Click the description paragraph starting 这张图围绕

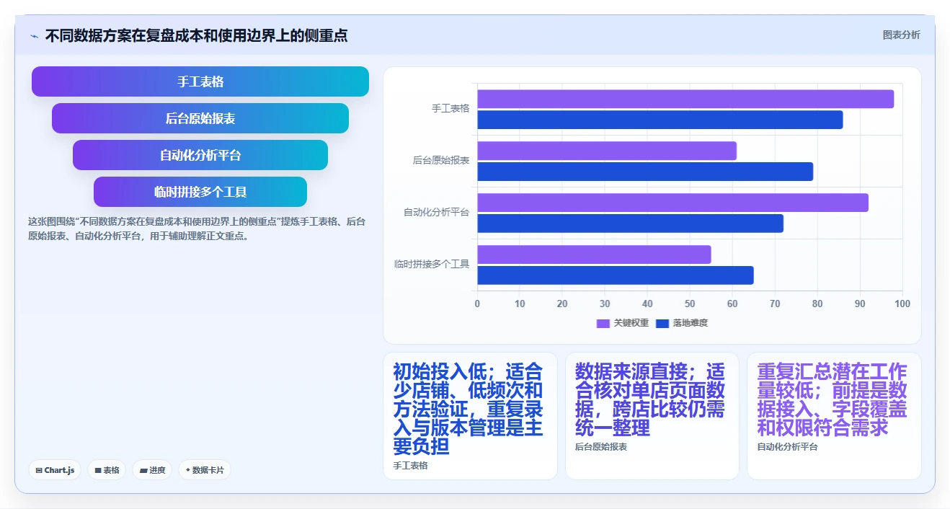(197, 229)
